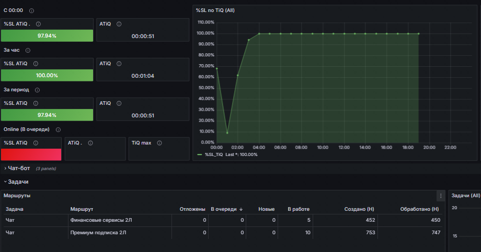Open %SL по TiQ (All) panel title
481x252 pixels.
click(215, 10)
